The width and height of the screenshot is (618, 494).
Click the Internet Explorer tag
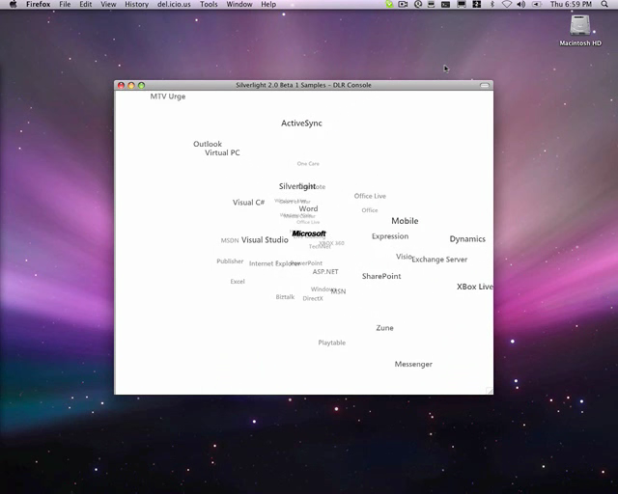tap(274, 263)
